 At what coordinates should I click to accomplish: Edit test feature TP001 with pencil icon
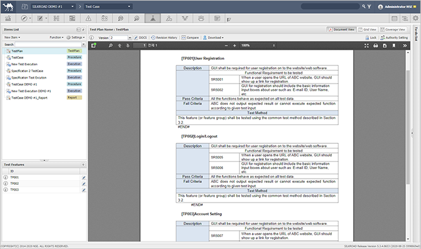(84, 177)
